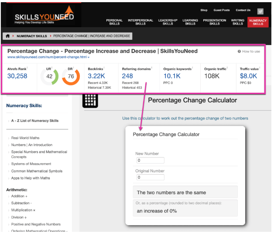Click the info icon next to Ahrefs Rank
274x234 pixels.
(x=27, y=68)
